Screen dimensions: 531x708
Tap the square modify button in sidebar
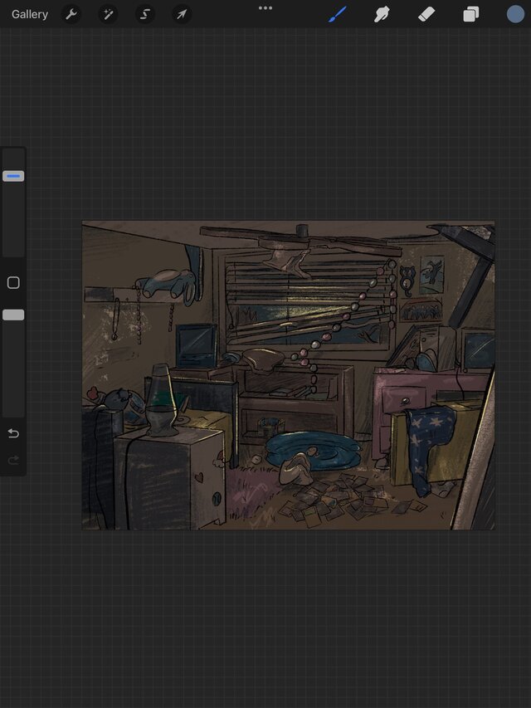tap(13, 283)
